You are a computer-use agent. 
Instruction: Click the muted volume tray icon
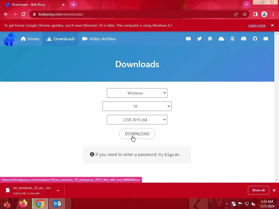click(x=253, y=204)
